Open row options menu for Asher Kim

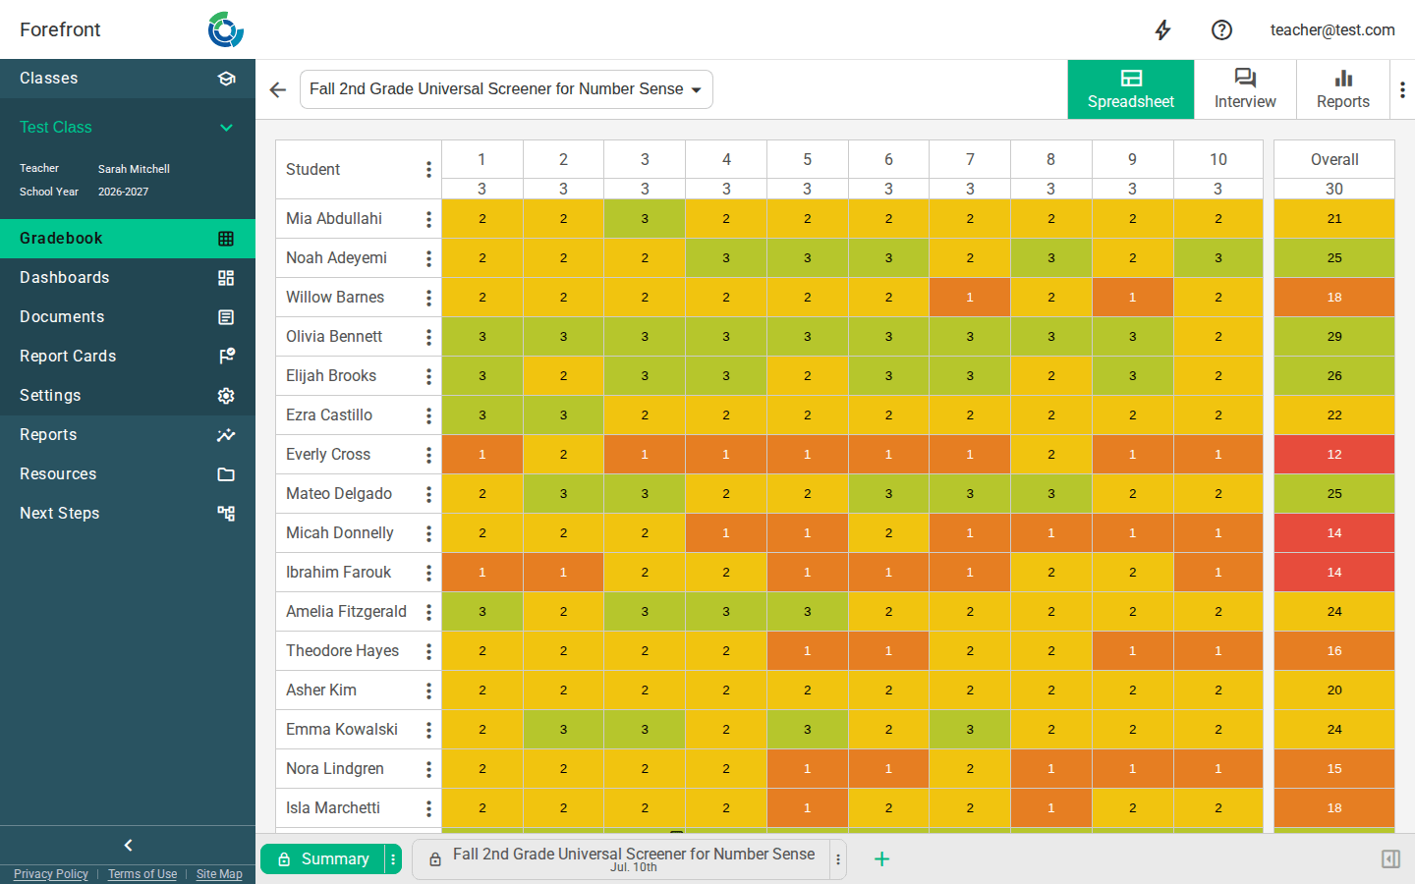pos(428,690)
